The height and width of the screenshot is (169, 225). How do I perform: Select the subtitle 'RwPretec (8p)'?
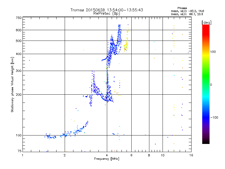[107, 14]
